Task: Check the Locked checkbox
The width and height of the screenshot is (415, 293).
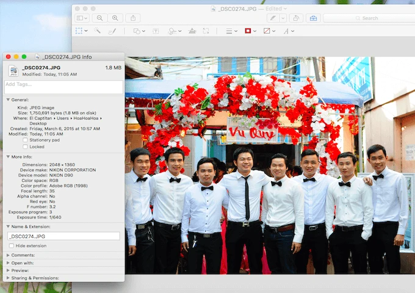Action: click(x=26, y=146)
